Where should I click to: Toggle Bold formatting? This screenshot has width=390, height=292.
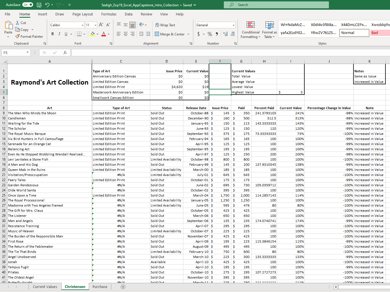pos(53,34)
